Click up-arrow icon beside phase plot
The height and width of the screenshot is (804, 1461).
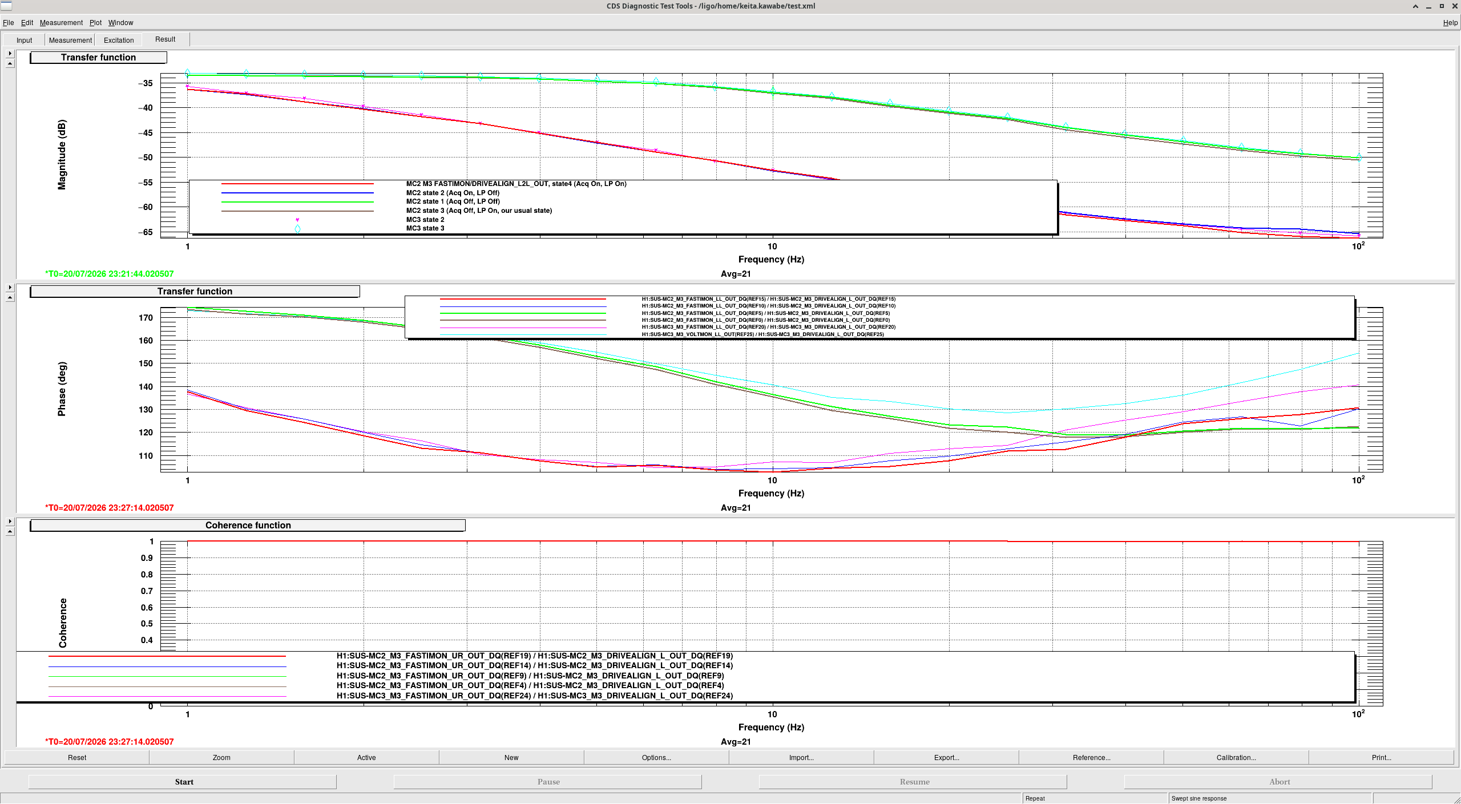click(10, 298)
